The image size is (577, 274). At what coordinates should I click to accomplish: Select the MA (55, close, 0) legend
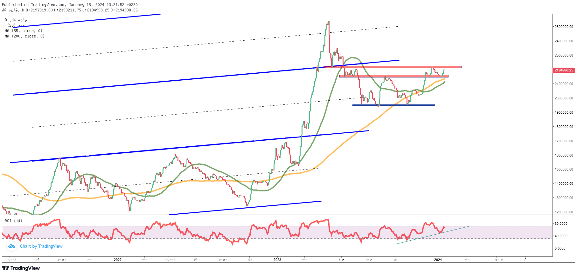pos(24,31)
